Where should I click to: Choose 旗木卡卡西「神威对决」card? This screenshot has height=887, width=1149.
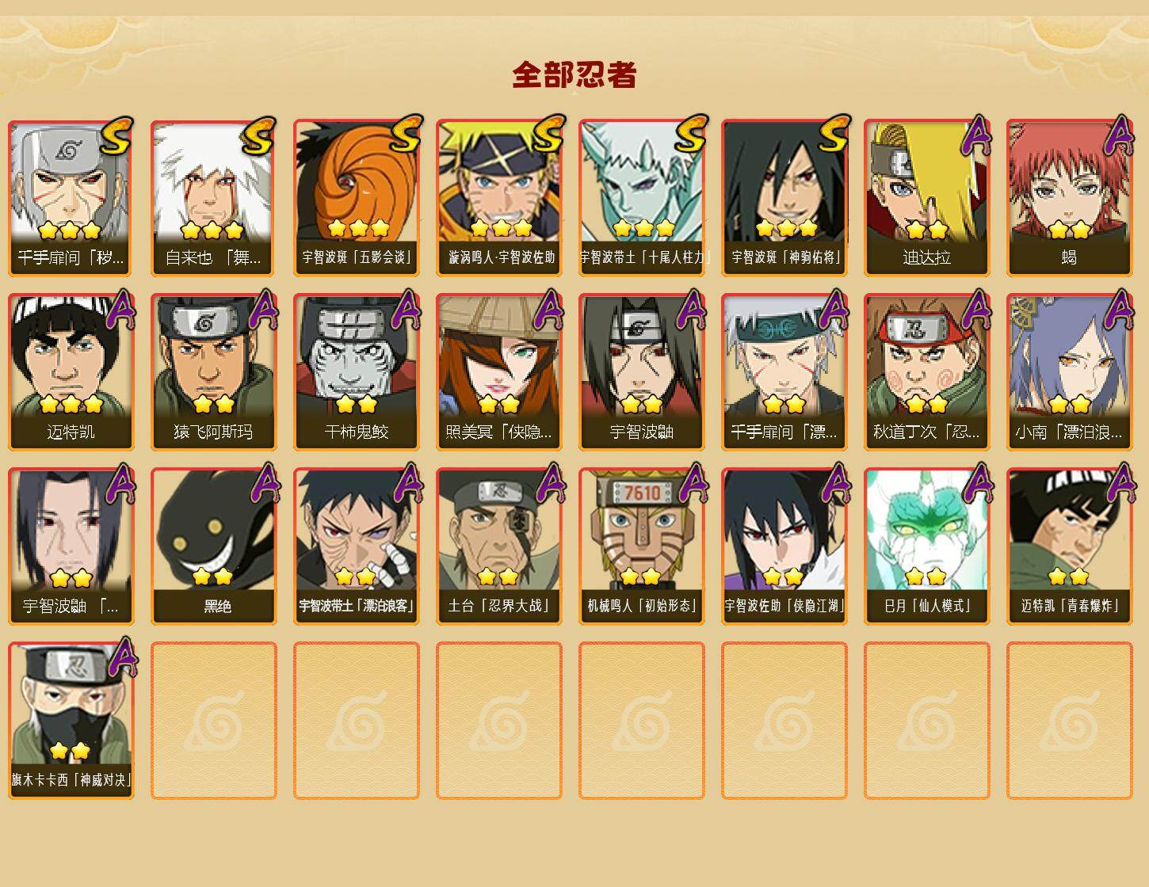(71, 721)
